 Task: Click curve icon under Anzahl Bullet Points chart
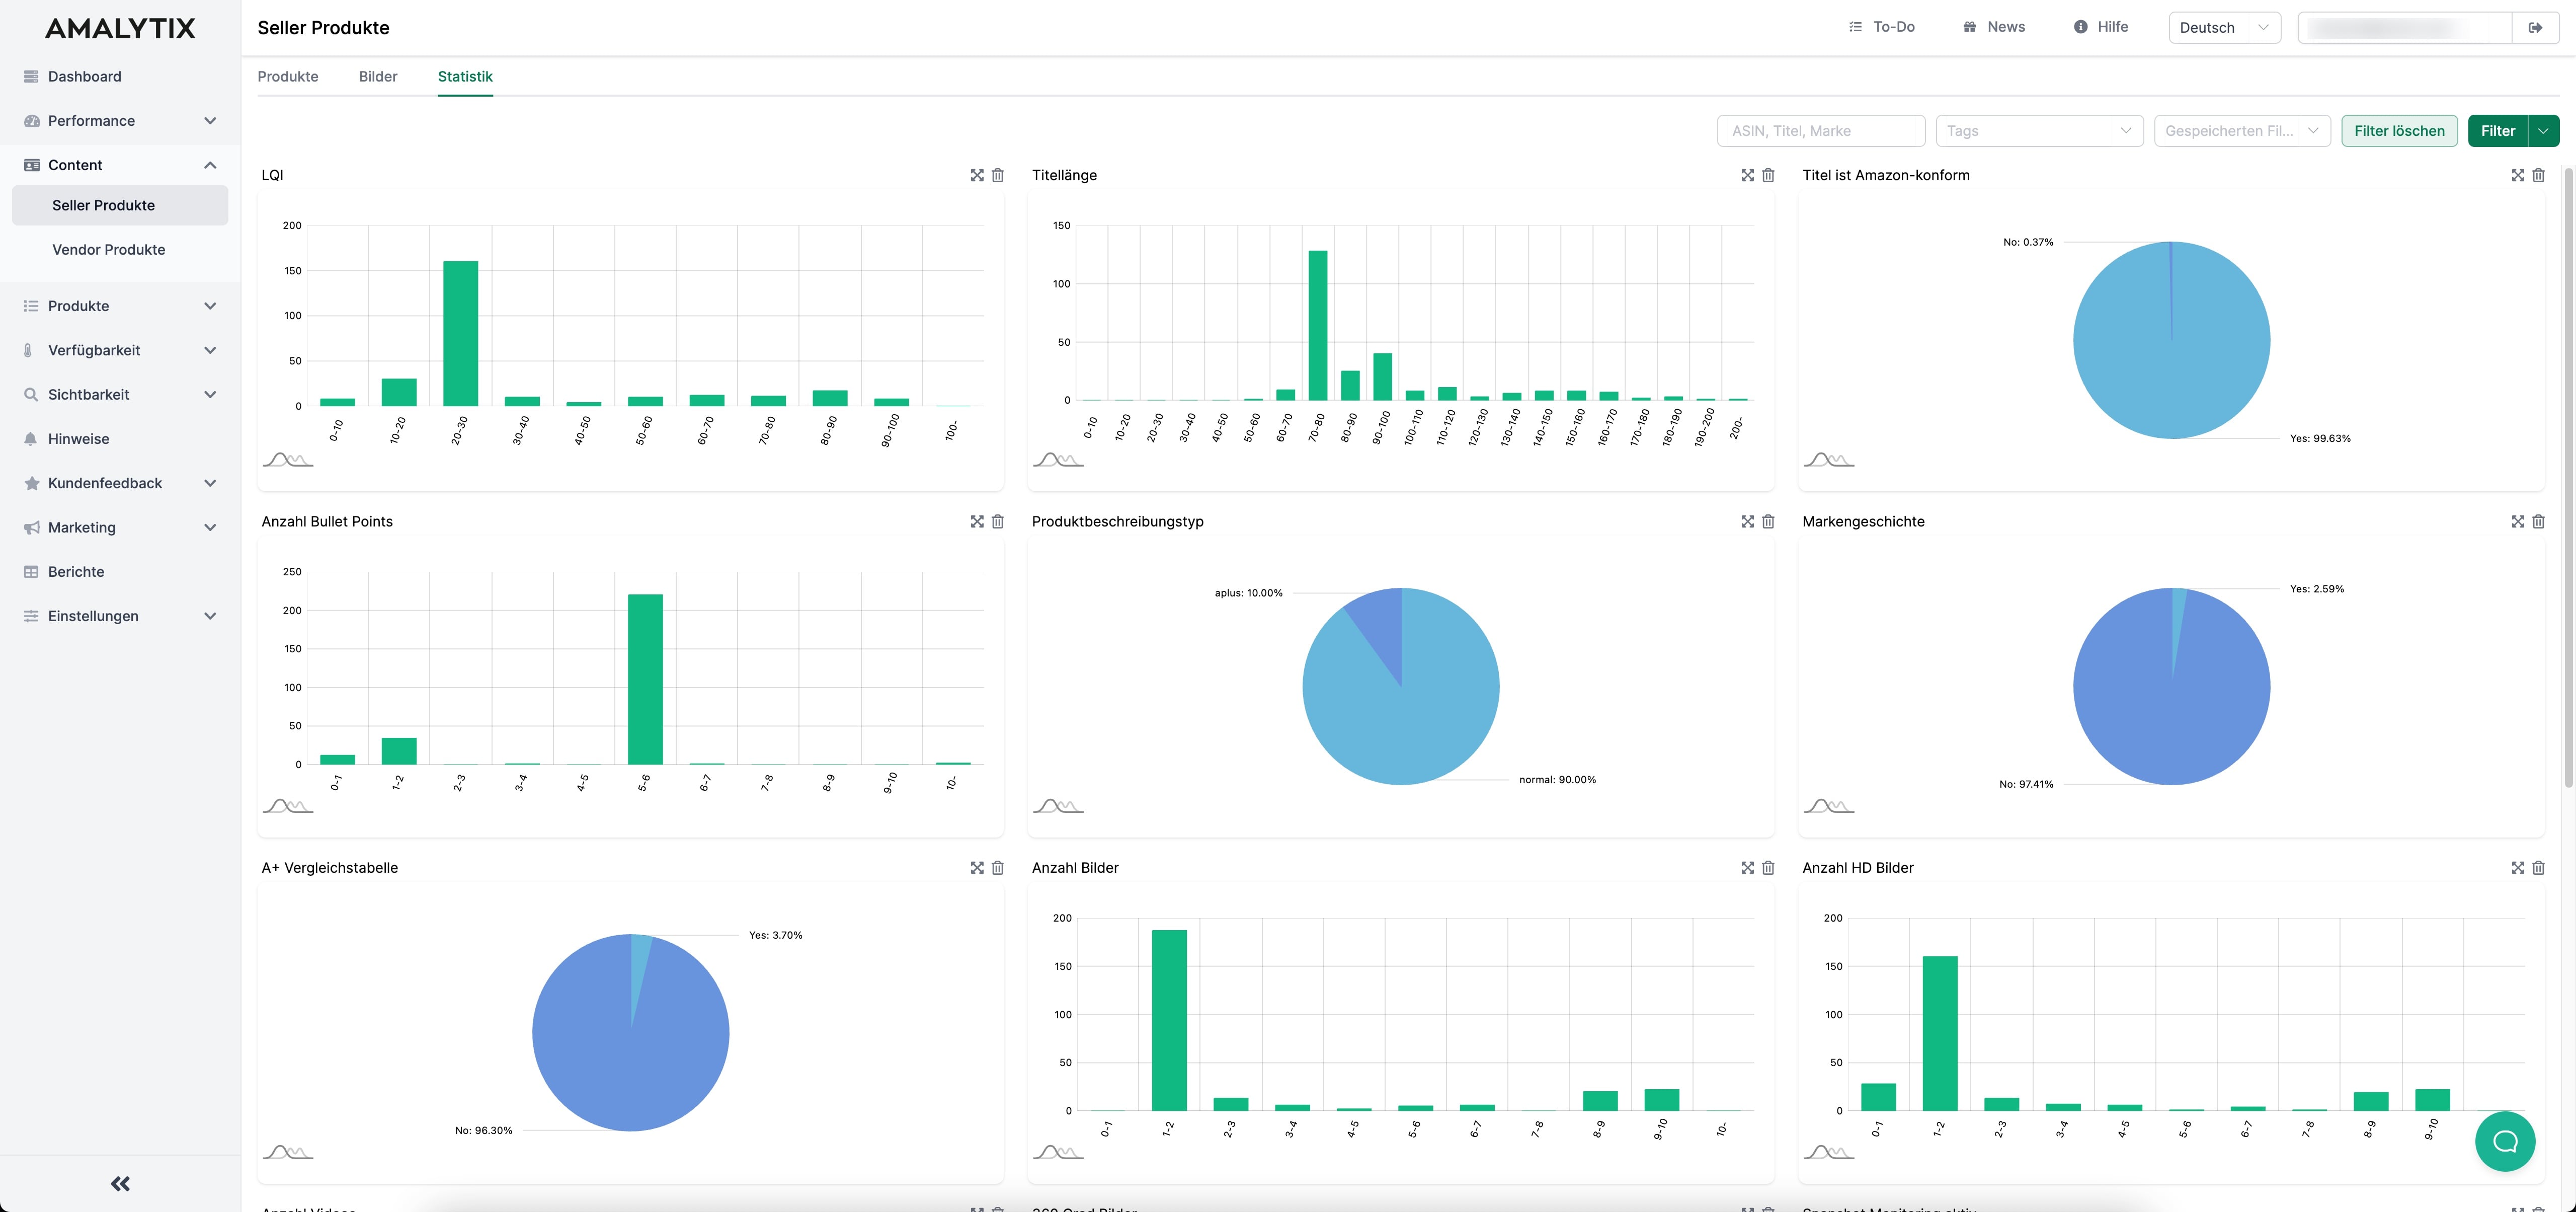coord(288,806)
